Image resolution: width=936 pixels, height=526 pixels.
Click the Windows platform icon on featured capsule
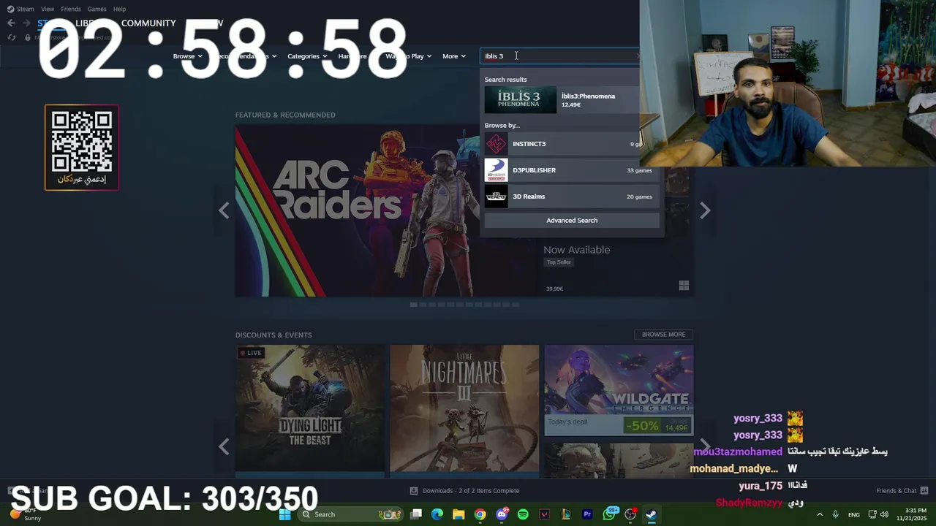684,286
